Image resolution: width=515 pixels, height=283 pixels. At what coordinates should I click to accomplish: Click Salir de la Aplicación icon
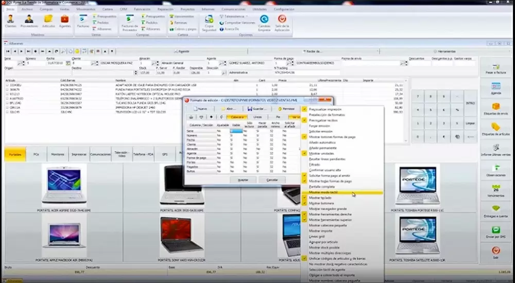pos(282,23)
